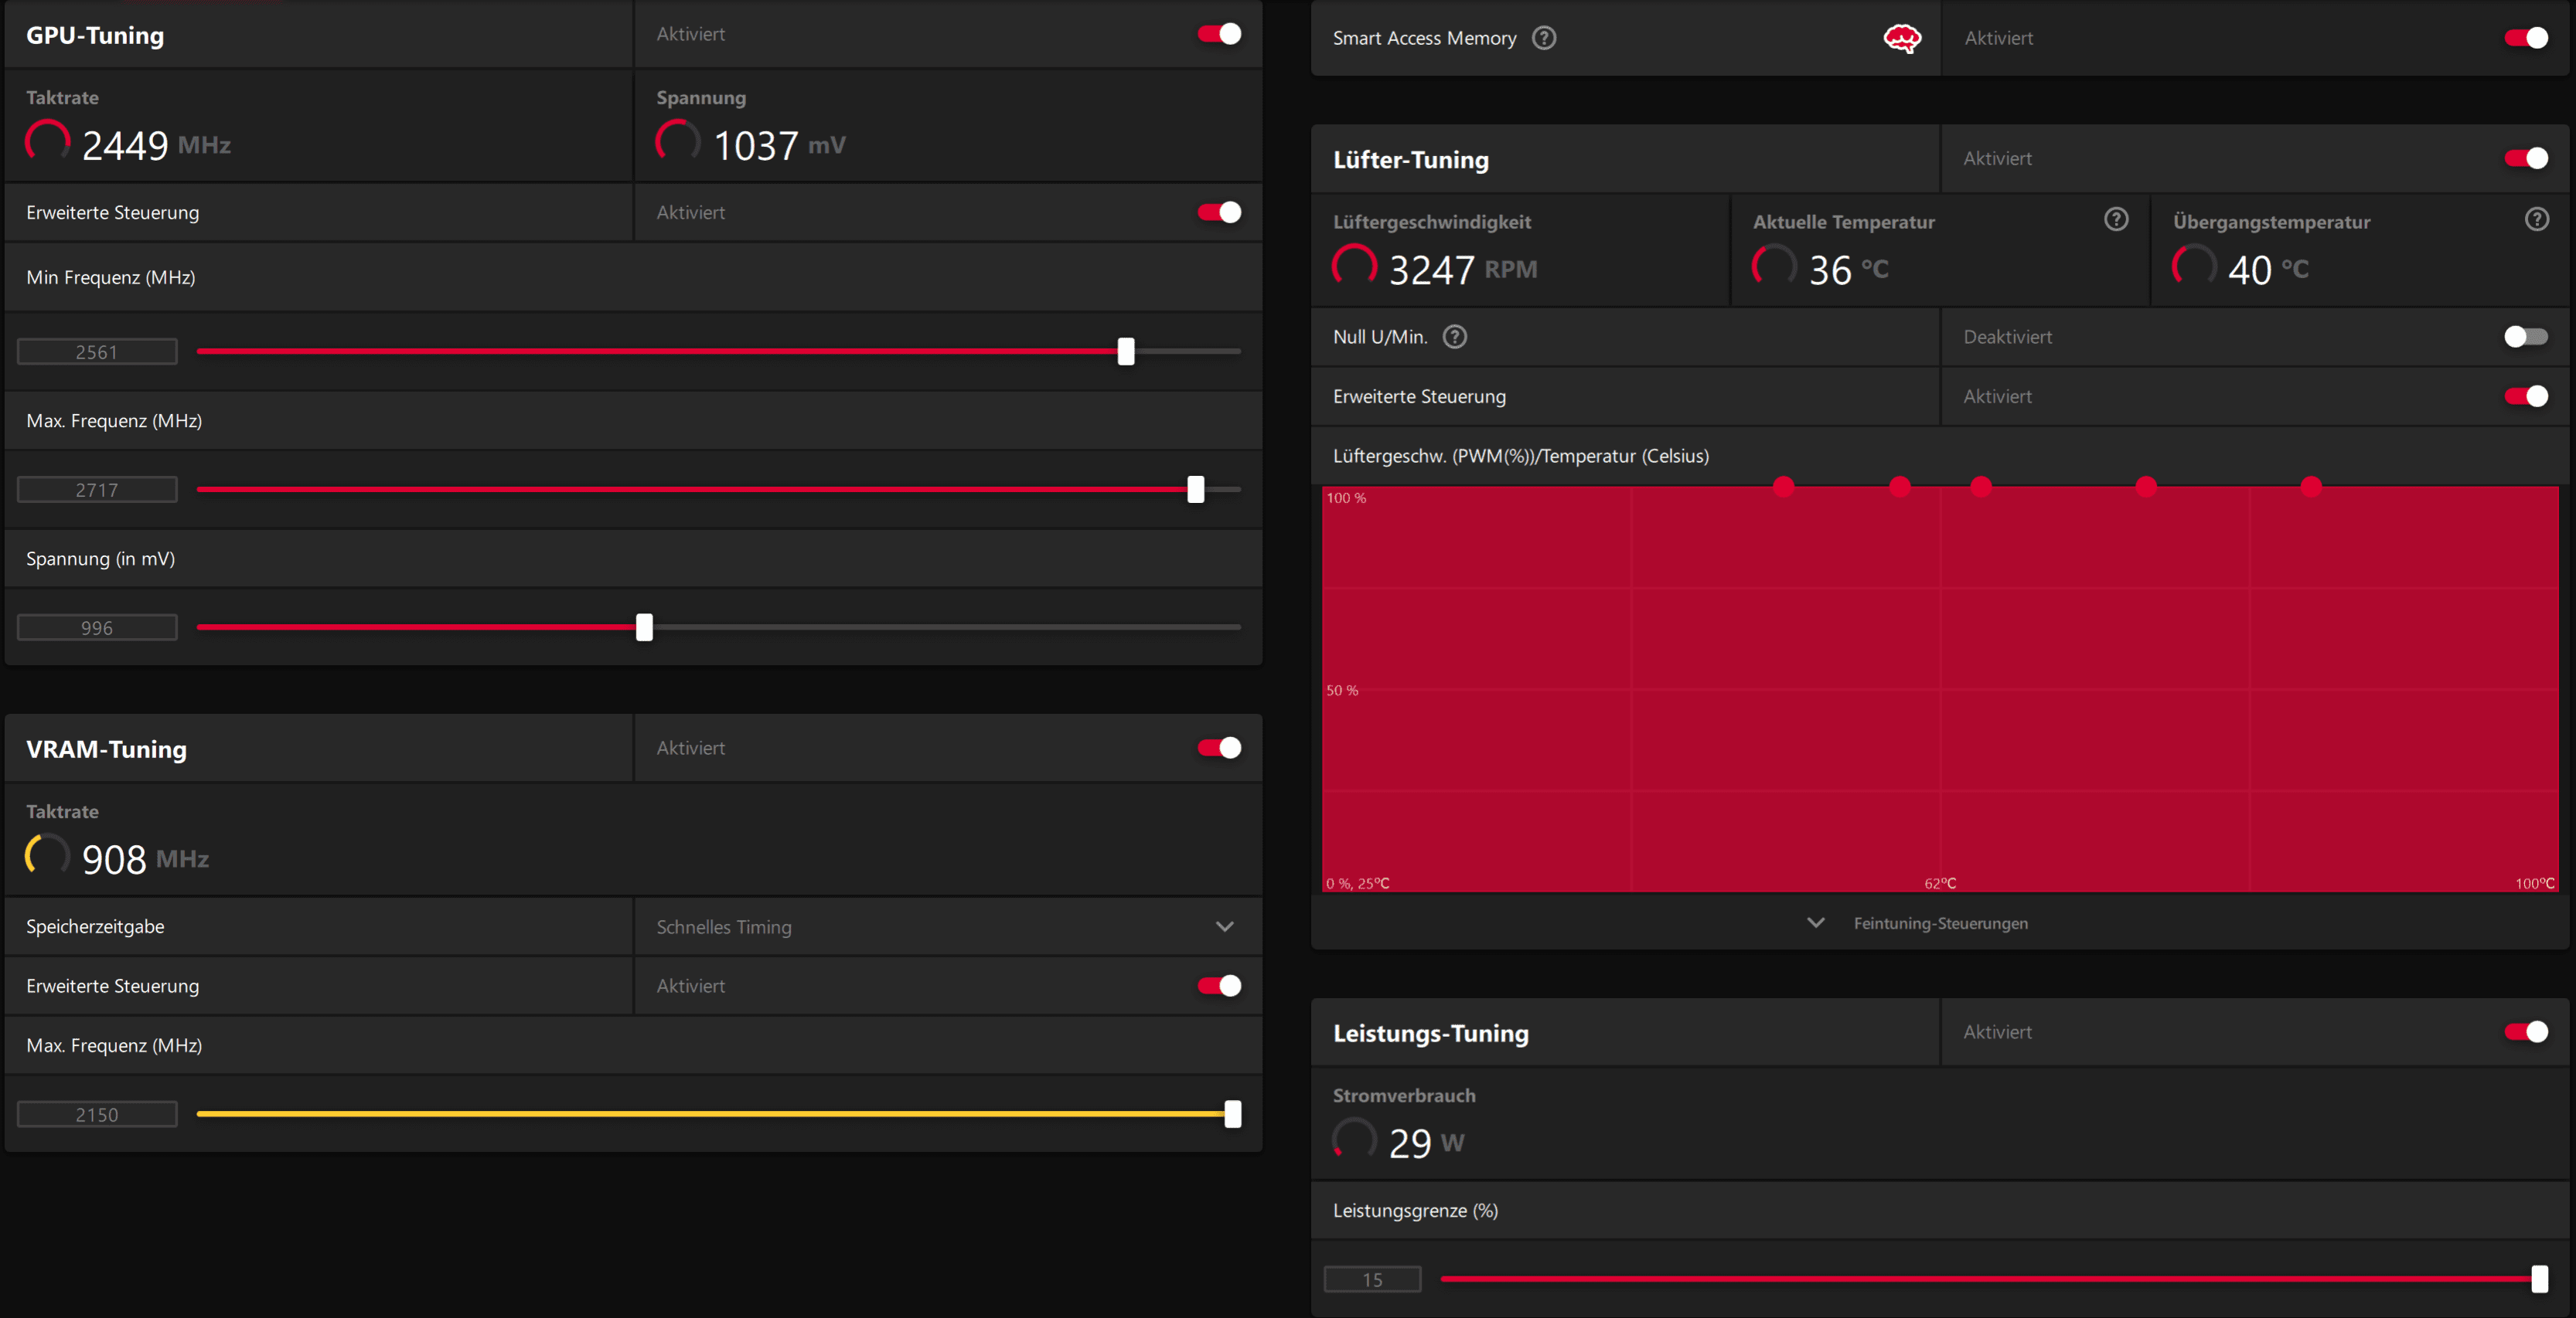Turn off VRAM-Tuning toggle
Image resolution: width=2576 pixels, height=1318 pixels.
1219,747
